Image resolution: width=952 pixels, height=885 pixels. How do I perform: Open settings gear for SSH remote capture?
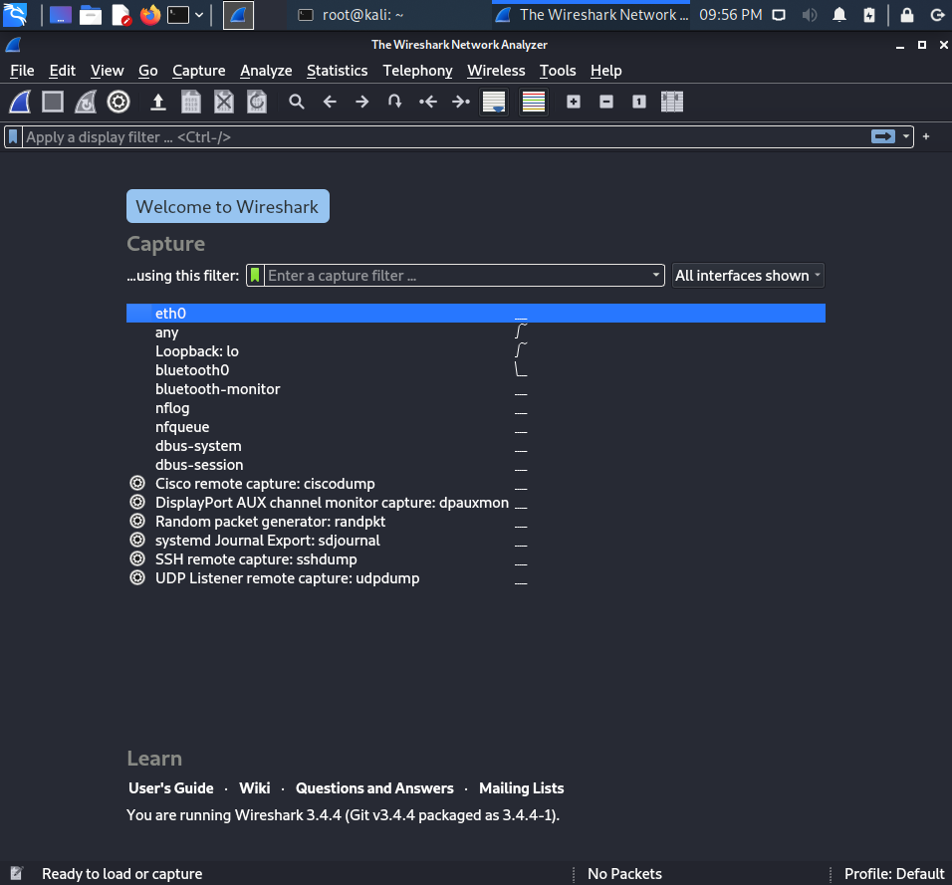pyautogui.click(x=137, y=558)
